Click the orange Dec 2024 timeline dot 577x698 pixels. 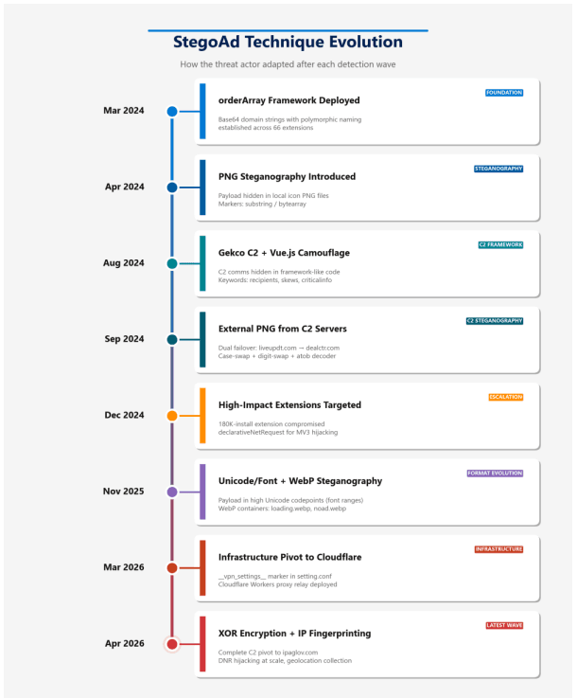coord(172,416)
